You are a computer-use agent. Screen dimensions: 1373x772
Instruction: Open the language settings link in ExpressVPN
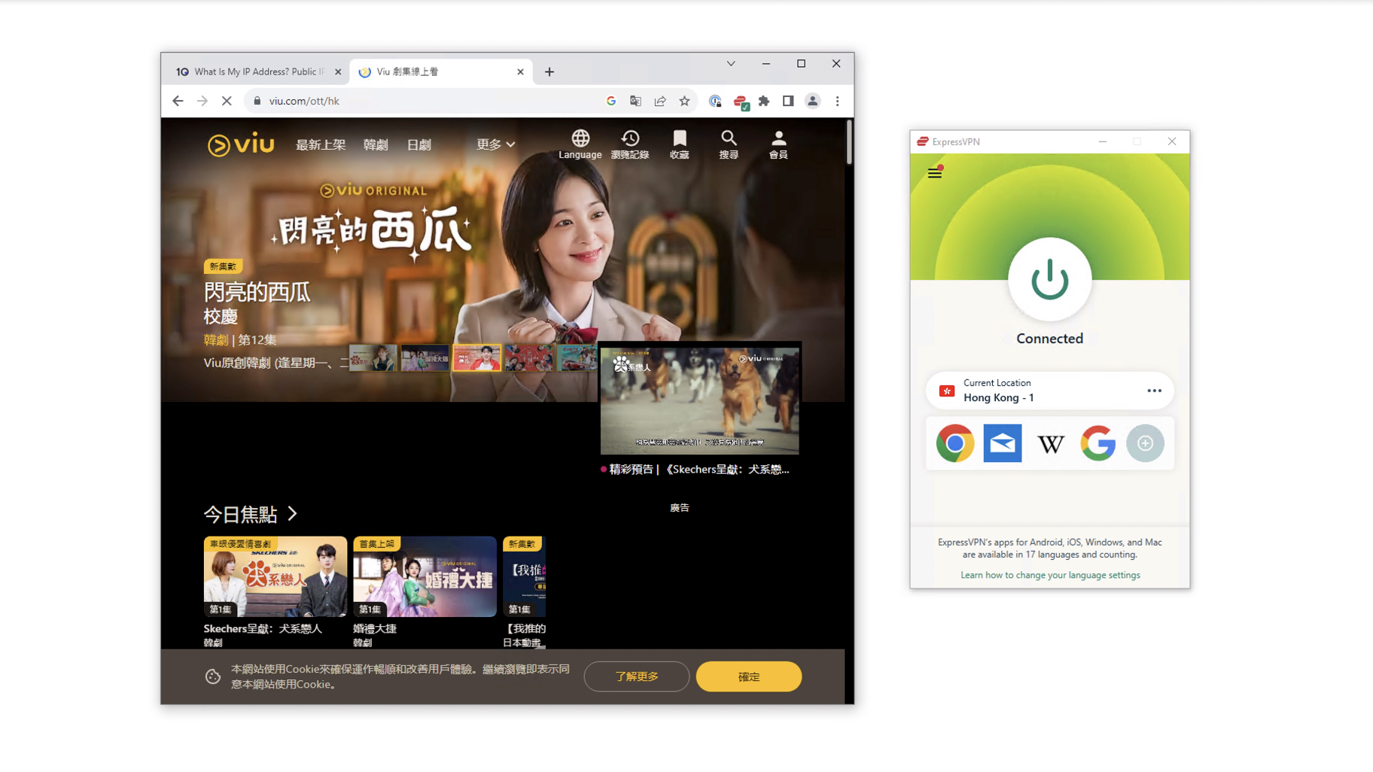pyautogui.click(x=1049, y=574)
